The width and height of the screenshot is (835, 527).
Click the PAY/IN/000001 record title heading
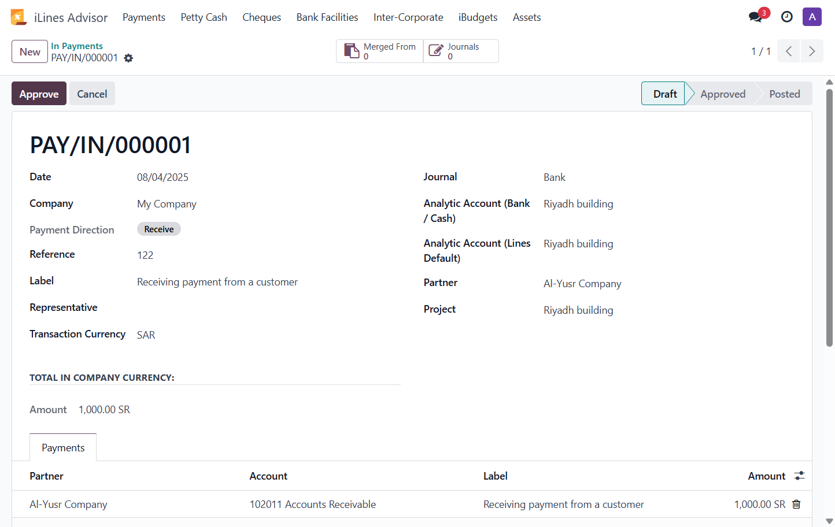110,145
